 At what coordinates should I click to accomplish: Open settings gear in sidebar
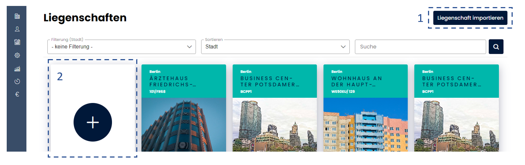point(17,55)
